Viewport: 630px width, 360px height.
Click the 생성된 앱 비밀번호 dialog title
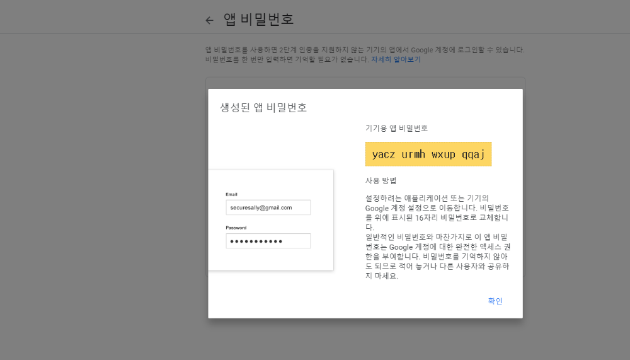(x=263, y=107)
